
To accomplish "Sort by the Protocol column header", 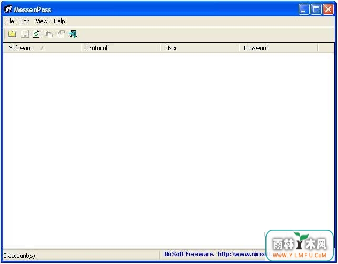I will coord(121,48).
